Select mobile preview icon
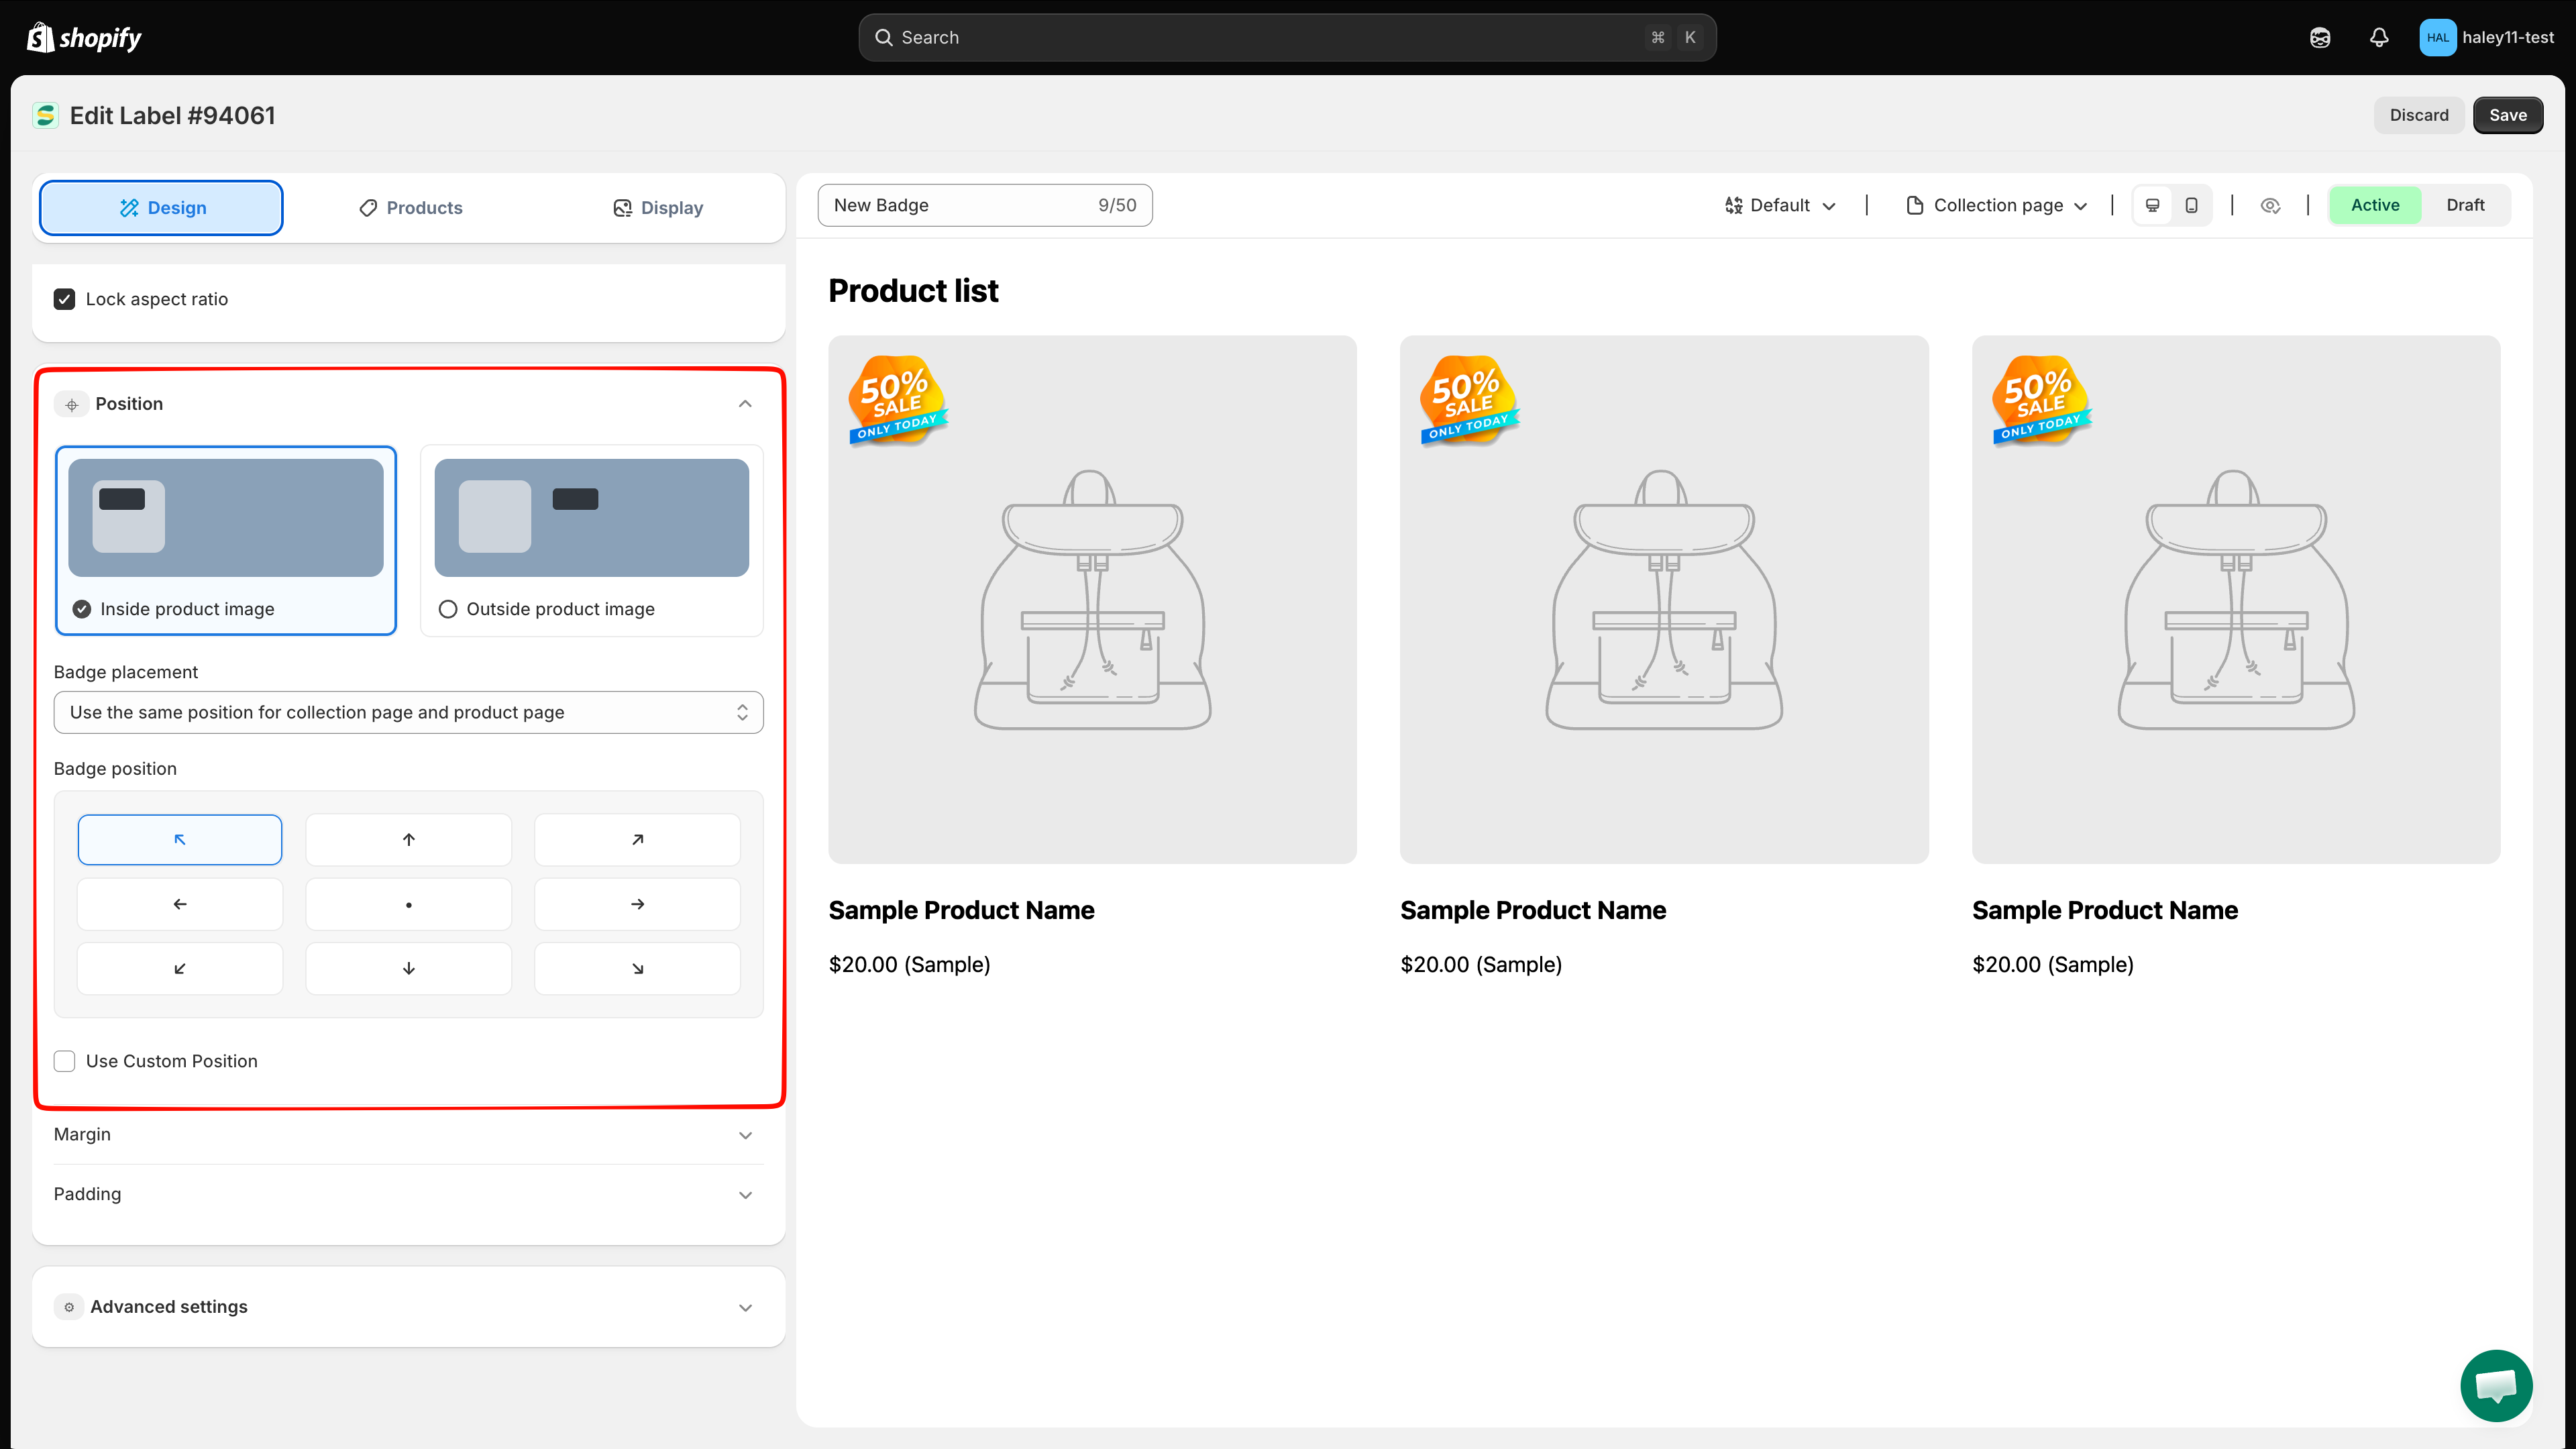 [x=2191, y=205]
